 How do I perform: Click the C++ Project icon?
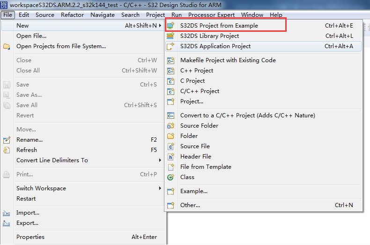170,71
